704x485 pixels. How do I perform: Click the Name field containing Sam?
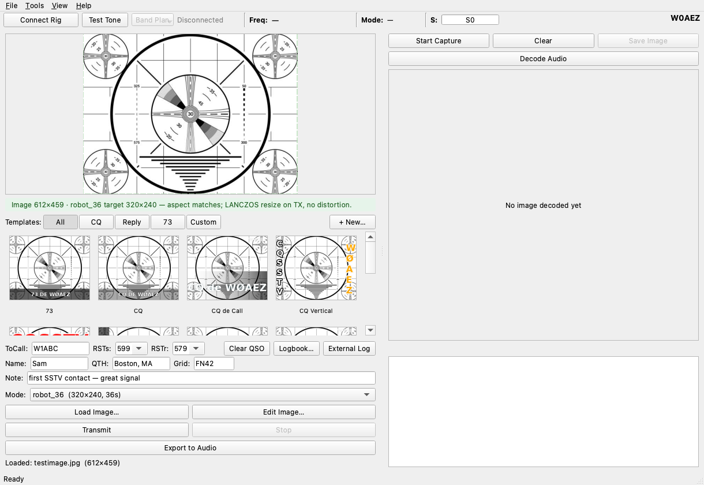59,364
